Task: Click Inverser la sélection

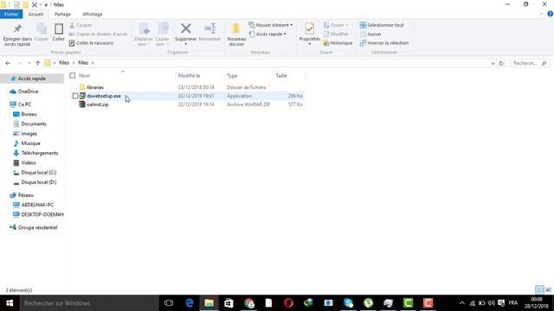Action: [x=384, y=43]
